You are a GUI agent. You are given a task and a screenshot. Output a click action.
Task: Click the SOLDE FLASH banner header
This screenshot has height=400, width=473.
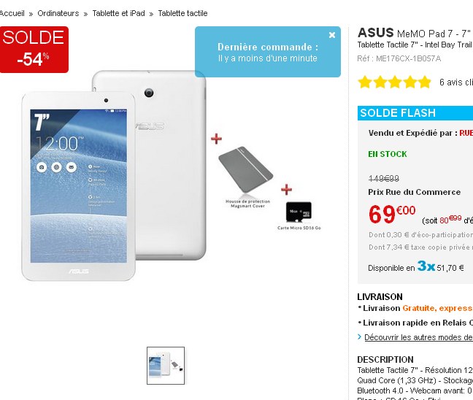point(415,113)
